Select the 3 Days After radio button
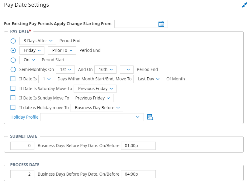Viewport: 247px width, 185px height. (13, 41)
